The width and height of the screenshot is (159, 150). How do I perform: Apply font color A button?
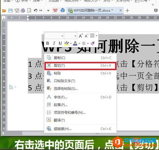75,43
